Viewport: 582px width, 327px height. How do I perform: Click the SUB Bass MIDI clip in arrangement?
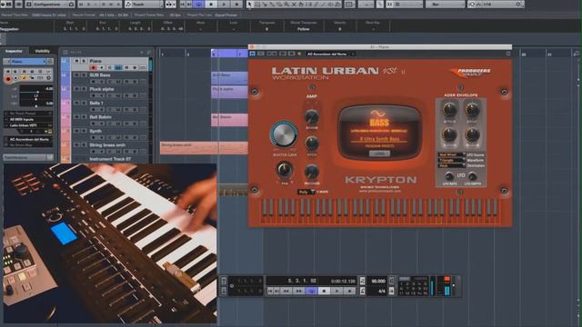pyautogui.click(x=229, y=78)
